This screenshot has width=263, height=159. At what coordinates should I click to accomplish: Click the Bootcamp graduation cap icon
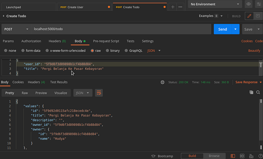[x=153, y=156]
